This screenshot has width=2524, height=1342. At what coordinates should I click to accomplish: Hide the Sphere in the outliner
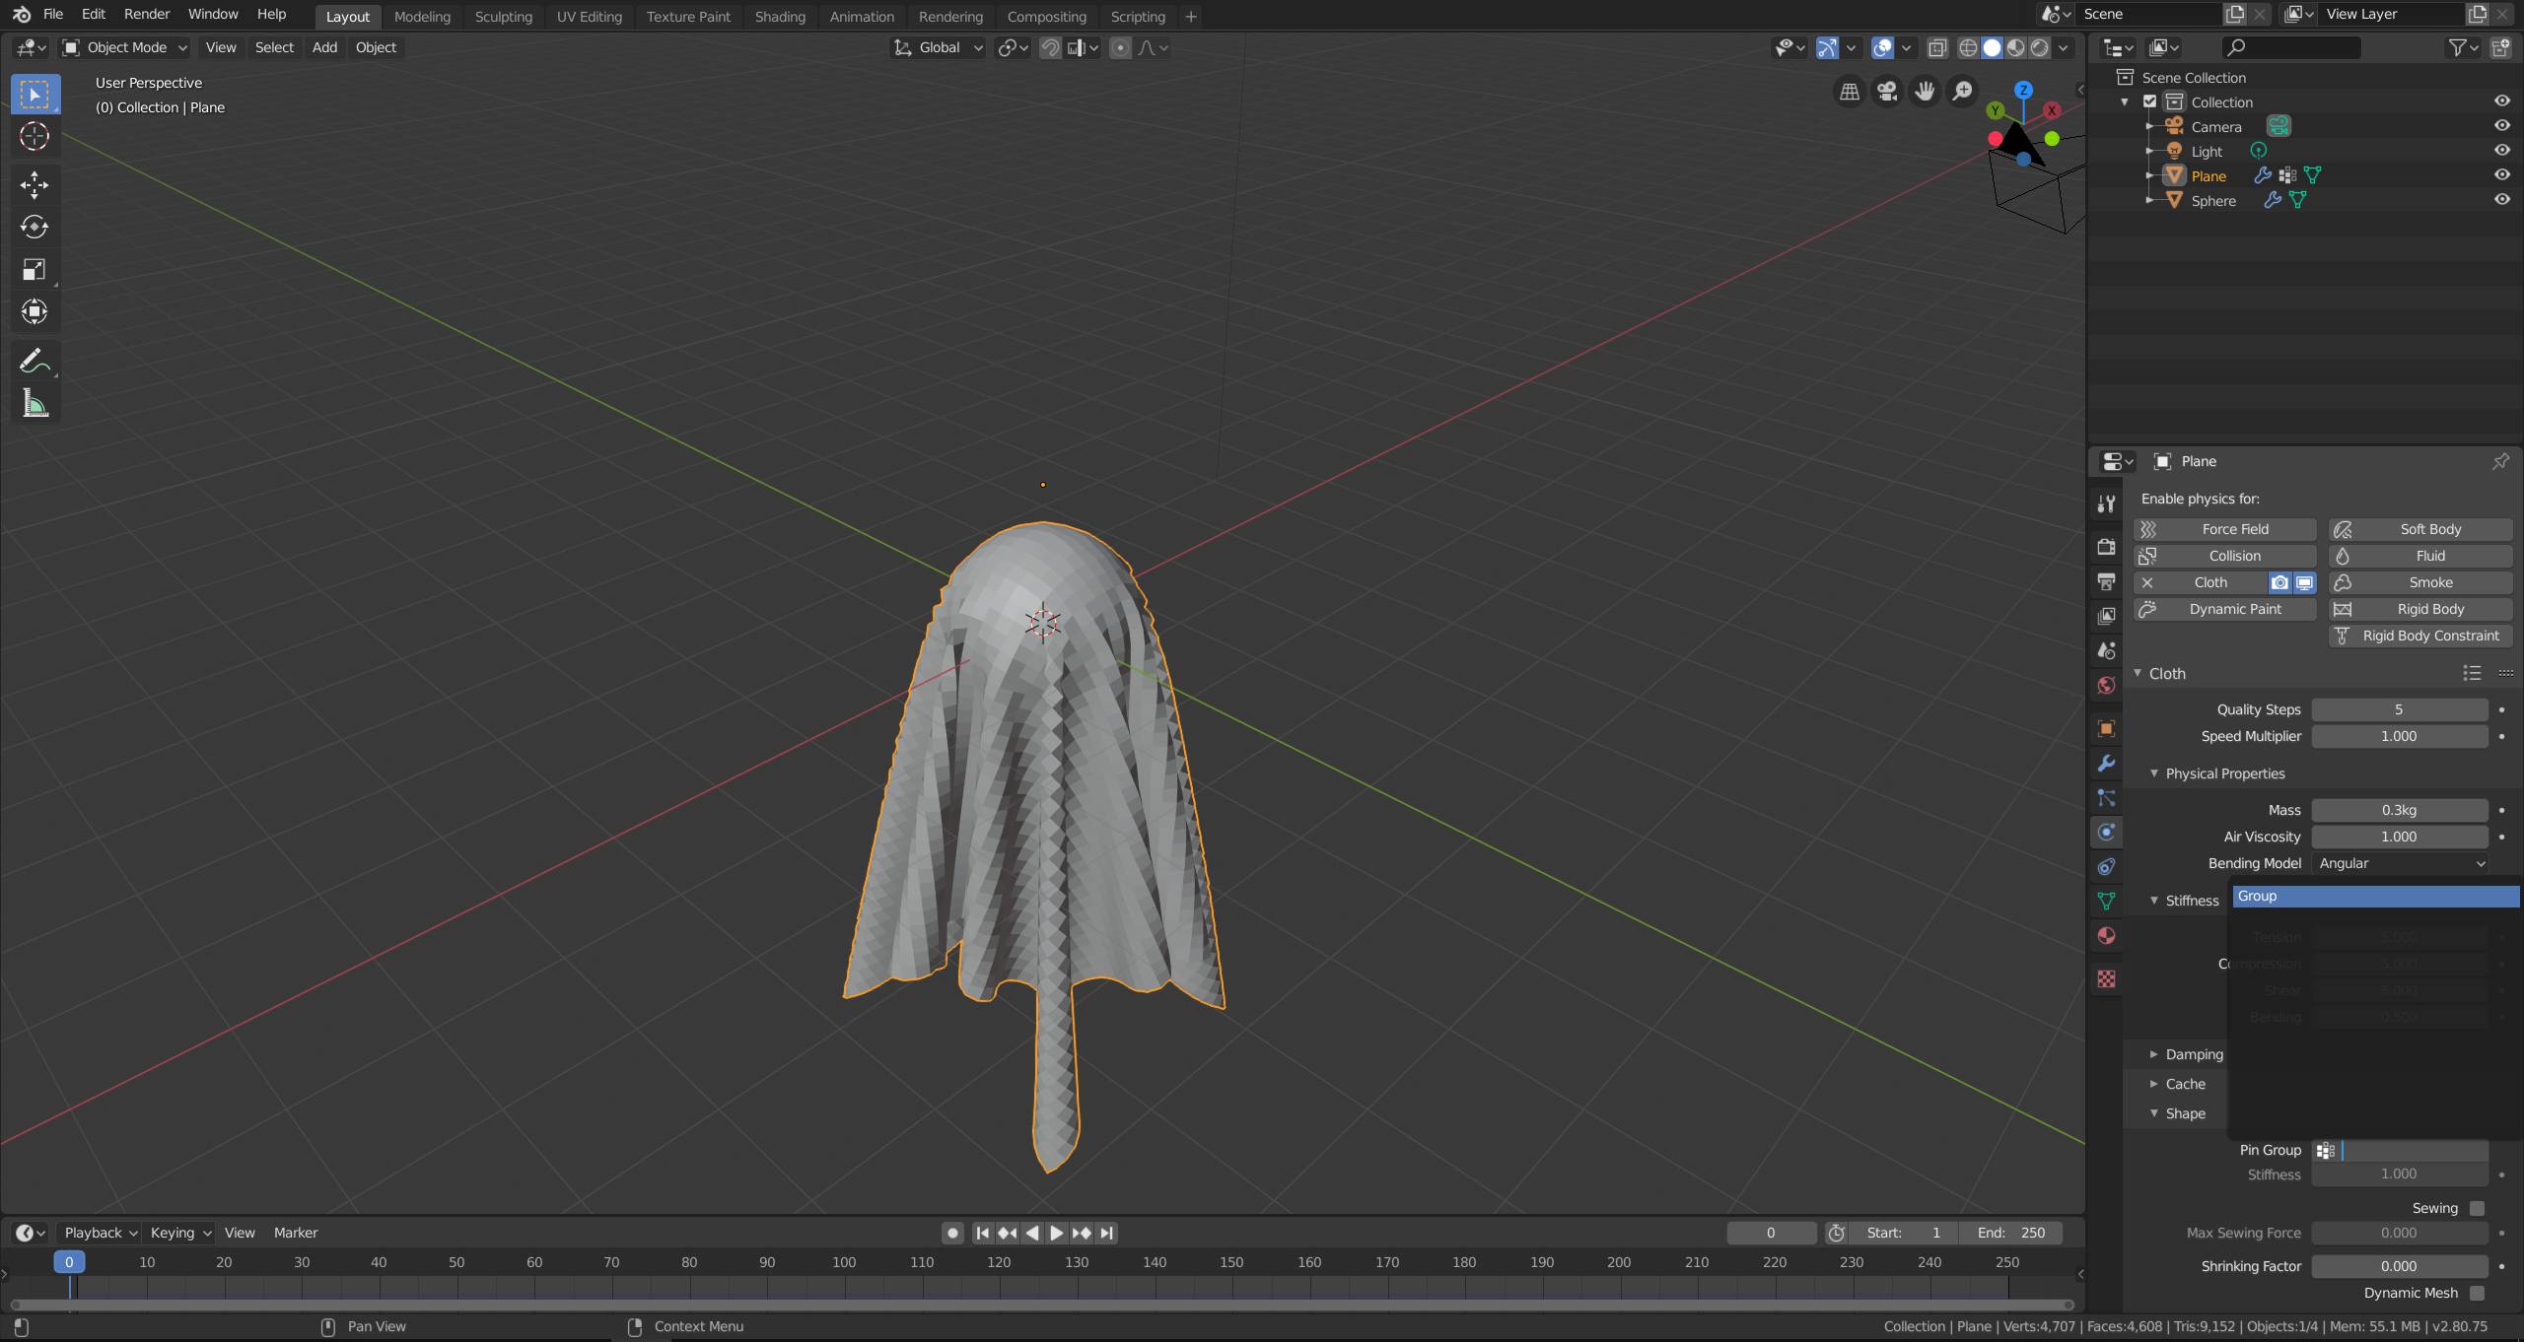[x=2501, y=200]
